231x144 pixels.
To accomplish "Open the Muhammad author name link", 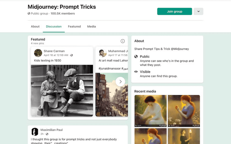I will 118,51.
